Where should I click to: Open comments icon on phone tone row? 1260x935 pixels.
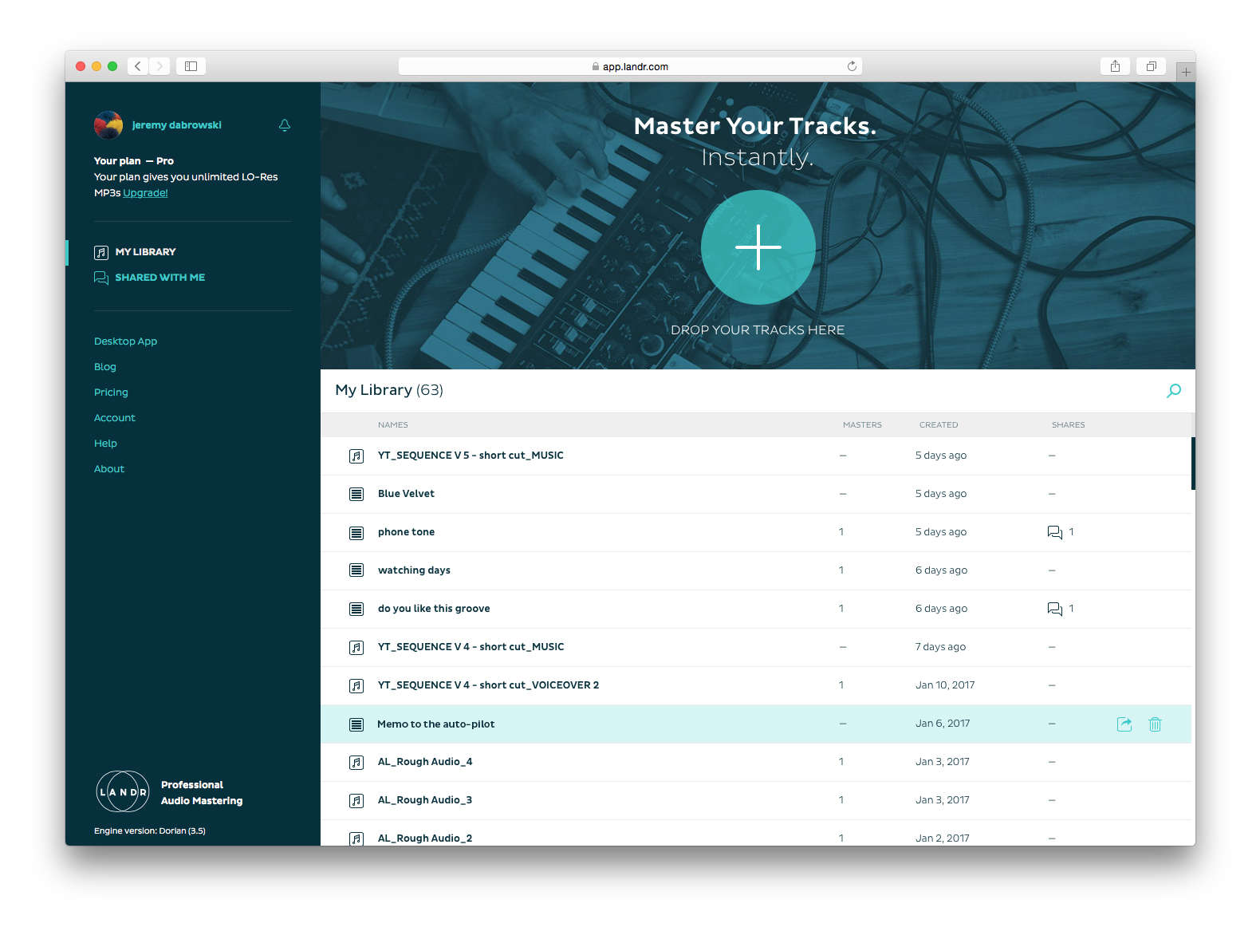1054,532
